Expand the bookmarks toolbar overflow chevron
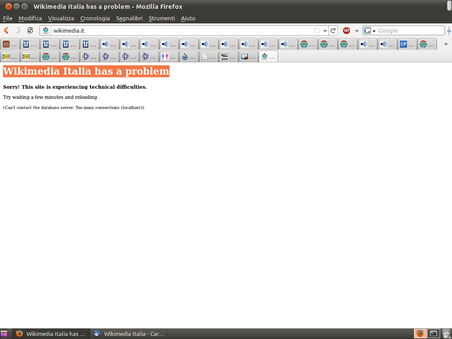452x339 pixels. [x=446, y=44]
